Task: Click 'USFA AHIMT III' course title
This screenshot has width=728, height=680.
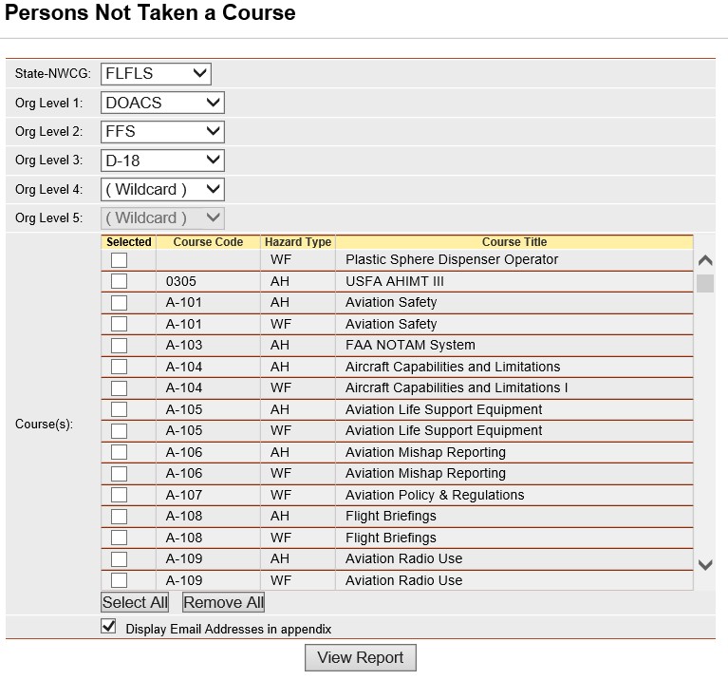Action: 395,281
